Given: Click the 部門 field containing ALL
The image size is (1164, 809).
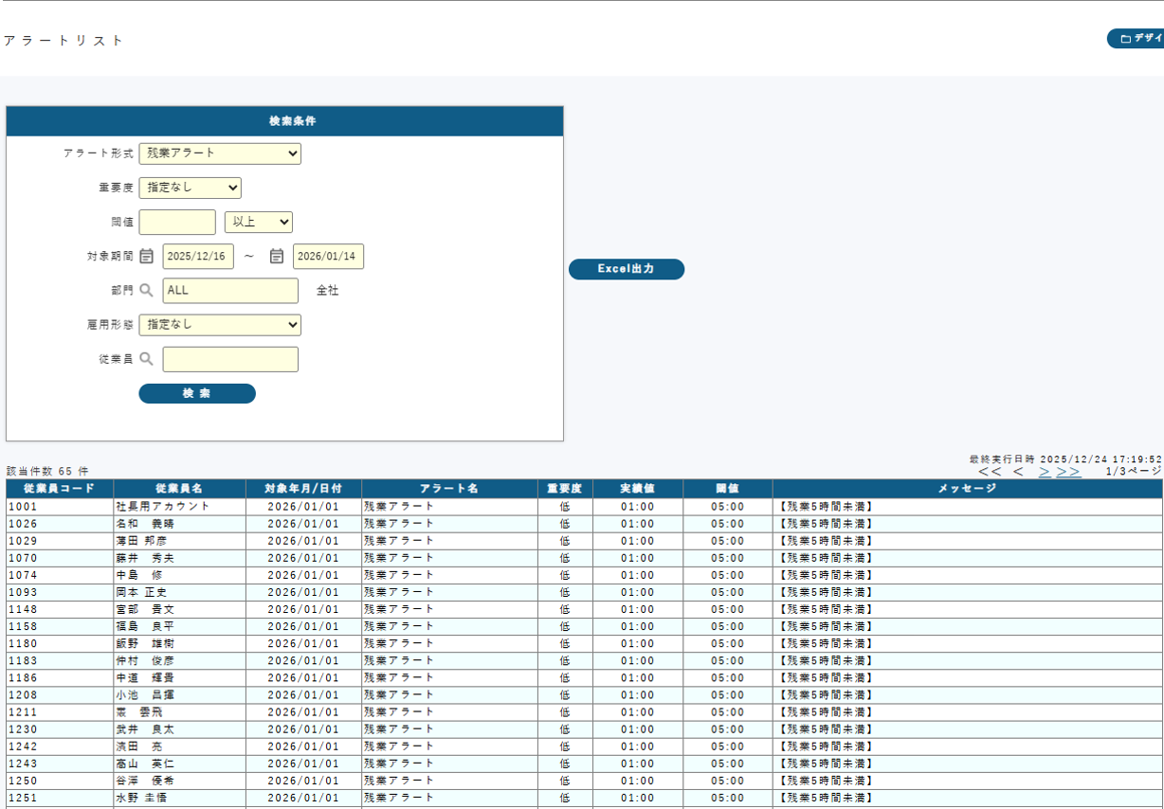Looking at the screenshot, I should click(230, 291).
